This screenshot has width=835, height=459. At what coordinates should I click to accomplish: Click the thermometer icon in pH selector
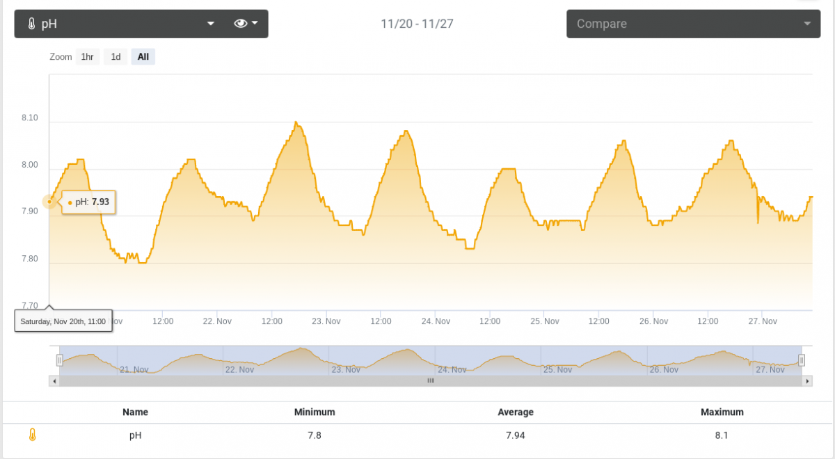coord(31,24)
